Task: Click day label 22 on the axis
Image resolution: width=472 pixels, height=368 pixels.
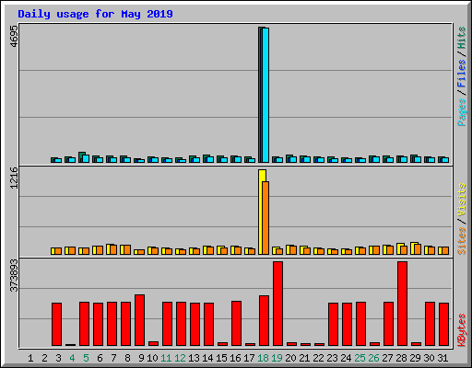Action: 318,358
